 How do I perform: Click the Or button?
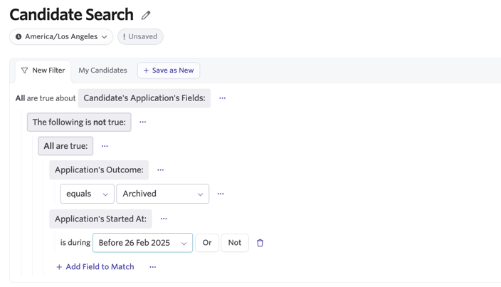tap(207, 243)
